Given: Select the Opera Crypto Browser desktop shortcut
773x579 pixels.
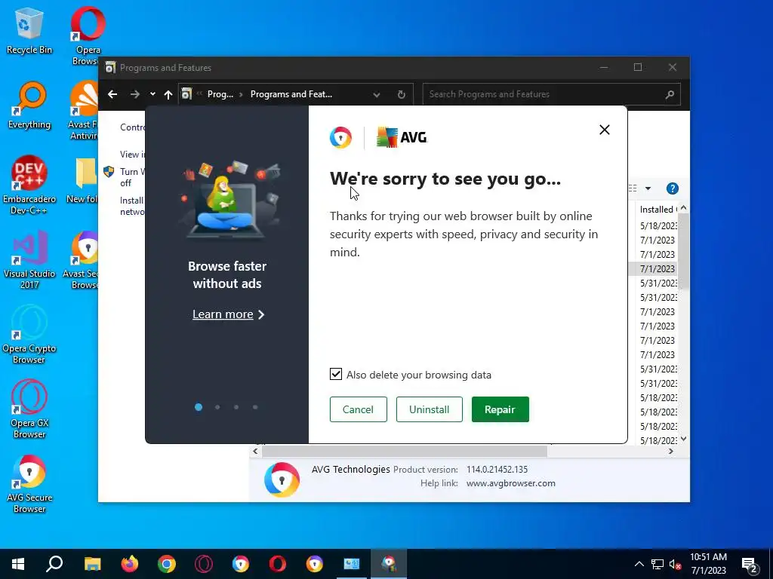Looking at the screenshot, I should [x=29, y=335].
